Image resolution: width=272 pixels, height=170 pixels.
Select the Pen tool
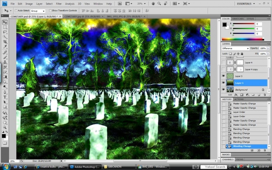pyautogui.click(x=5, y=92)
